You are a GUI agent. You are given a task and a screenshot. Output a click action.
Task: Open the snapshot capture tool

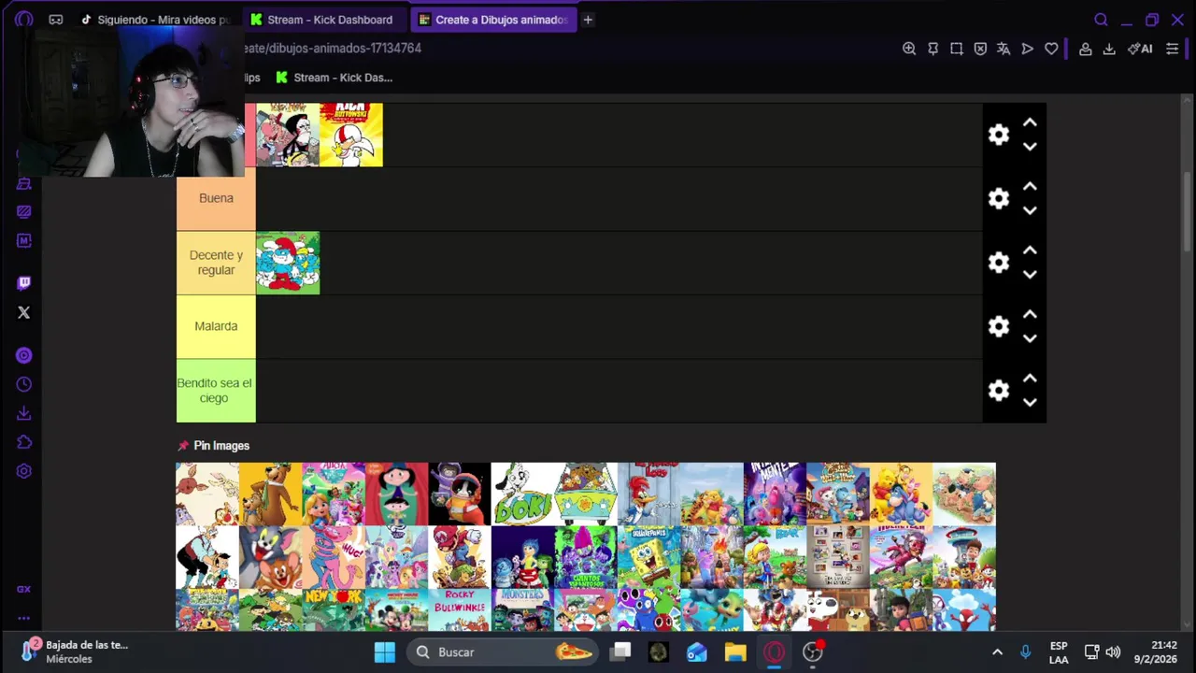[x=957, y=49]
